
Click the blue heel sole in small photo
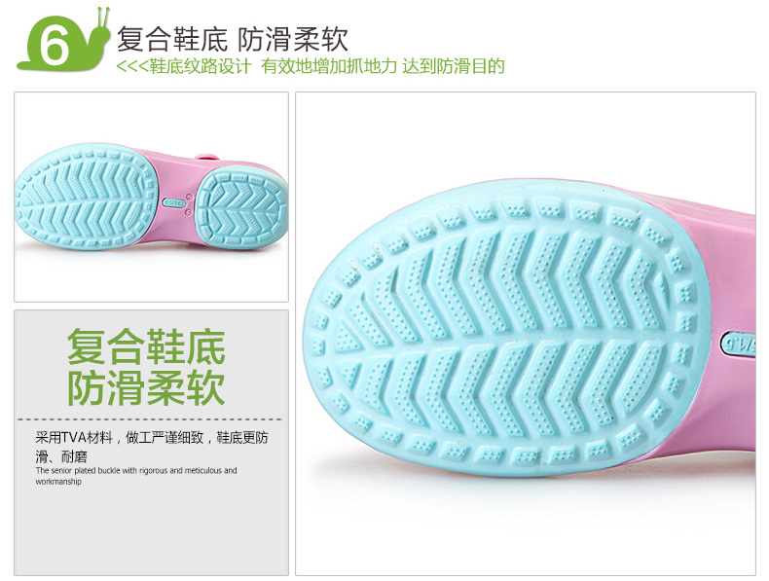pyautogui.click(x=240, y=208)
